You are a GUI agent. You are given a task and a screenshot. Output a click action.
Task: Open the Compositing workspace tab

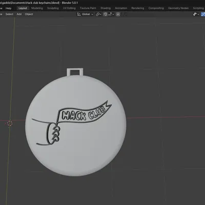156,8
